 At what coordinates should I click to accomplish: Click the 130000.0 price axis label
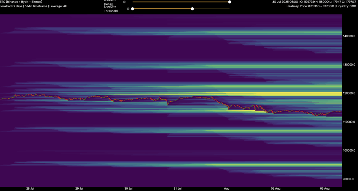pos(349,64)
